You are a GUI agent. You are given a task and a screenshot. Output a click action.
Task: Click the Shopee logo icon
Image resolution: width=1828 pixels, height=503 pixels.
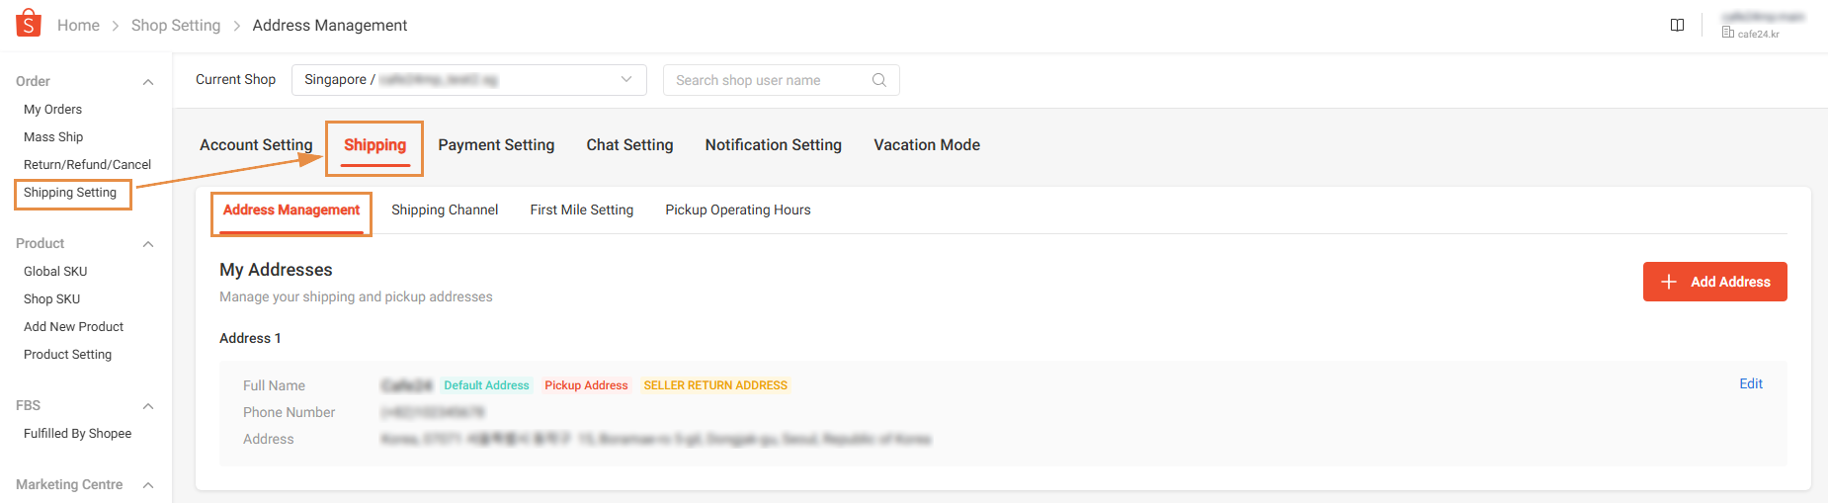pos(29,23)
